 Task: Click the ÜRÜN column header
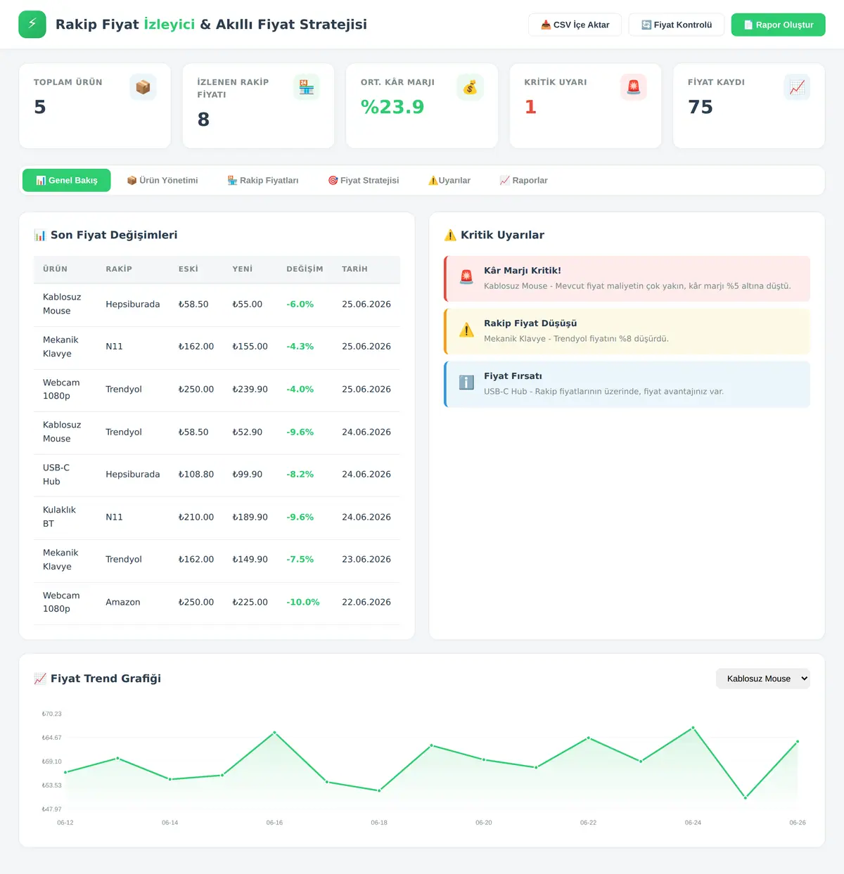56,269
